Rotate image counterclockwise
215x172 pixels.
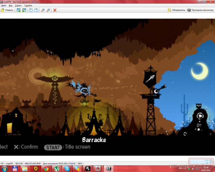pyautogui.click(x=31, y=10)
